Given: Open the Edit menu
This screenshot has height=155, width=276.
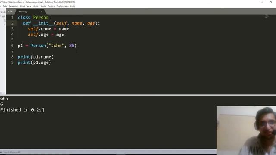Looking at the screenshot, I should click(5, 6).
